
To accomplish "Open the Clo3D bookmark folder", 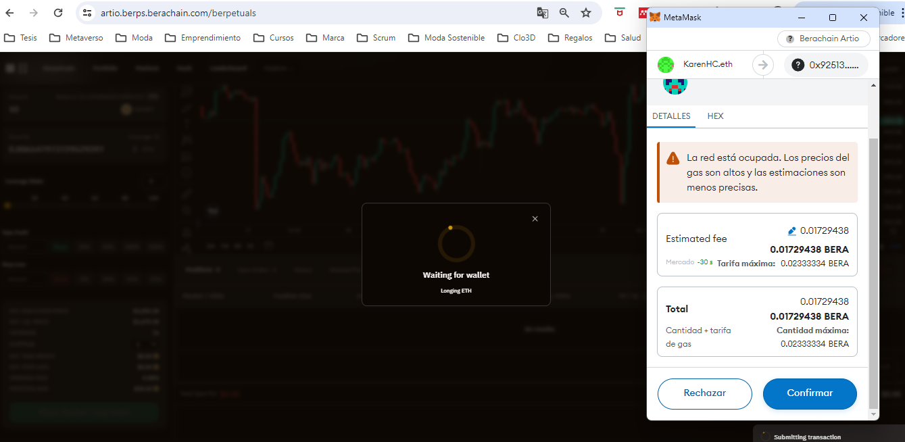I will 516,38.
